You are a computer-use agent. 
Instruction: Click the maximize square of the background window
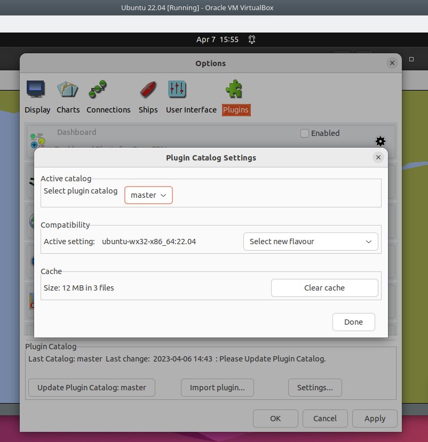pos(411,59)
